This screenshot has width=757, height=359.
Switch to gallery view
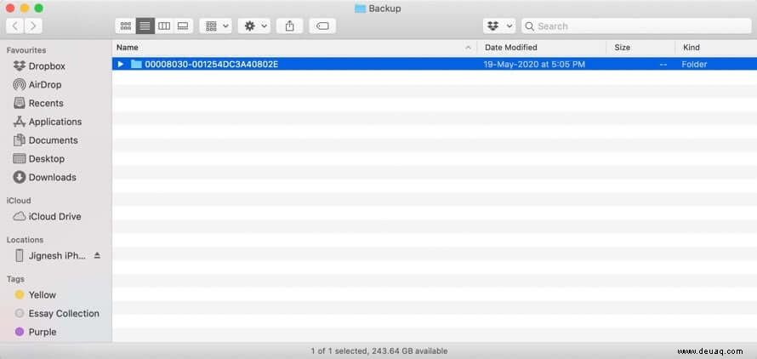point(183,26)
